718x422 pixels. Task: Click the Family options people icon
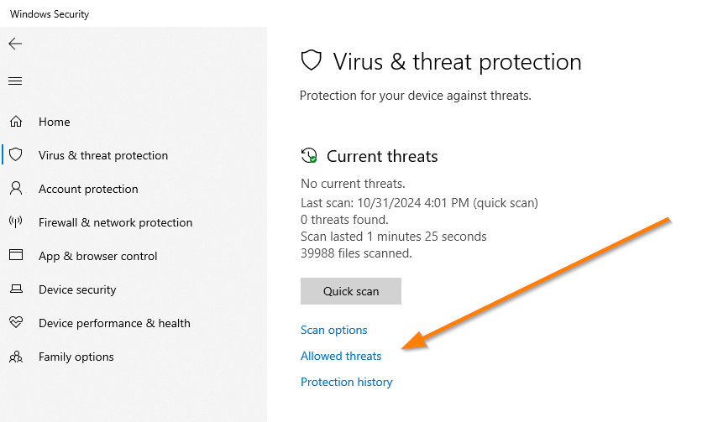(x=15, y=357)
